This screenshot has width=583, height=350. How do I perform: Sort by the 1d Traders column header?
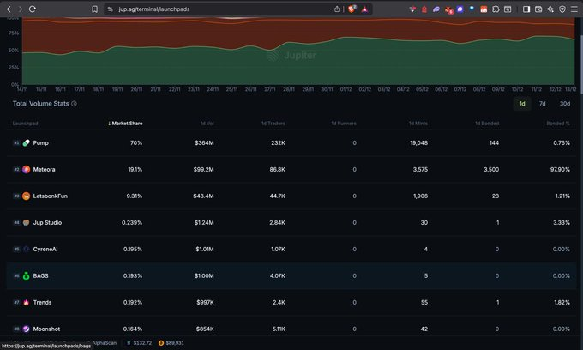pyautogui.click(x=273, y=124)
